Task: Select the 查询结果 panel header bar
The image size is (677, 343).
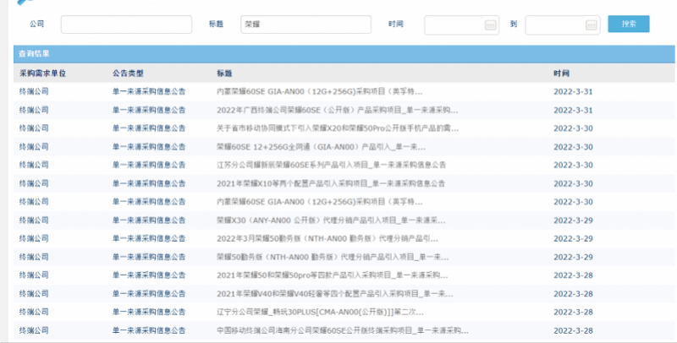Action: coord(338,53)
